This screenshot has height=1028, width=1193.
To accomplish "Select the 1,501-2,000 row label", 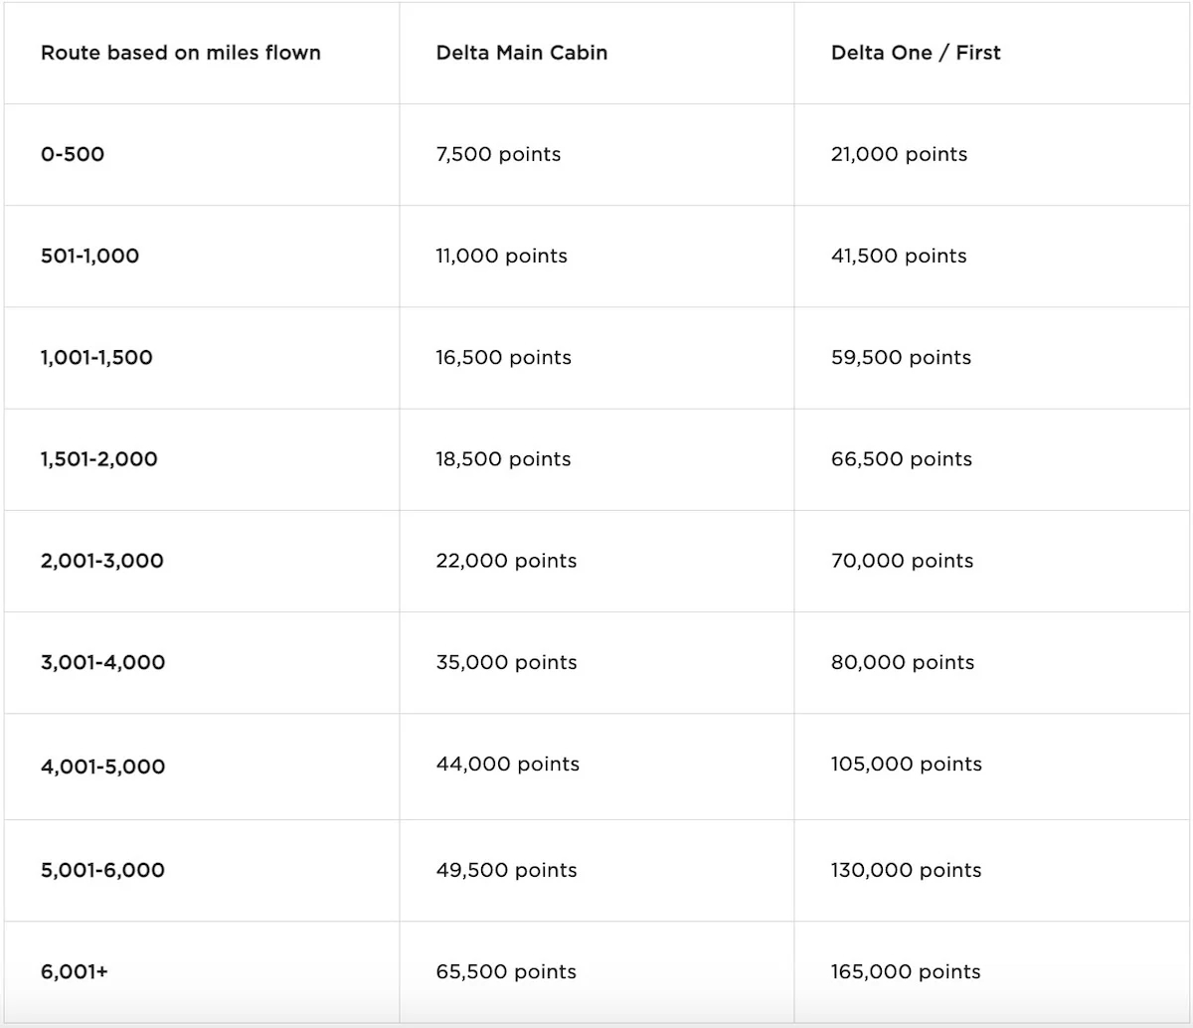I will [98, 459].
